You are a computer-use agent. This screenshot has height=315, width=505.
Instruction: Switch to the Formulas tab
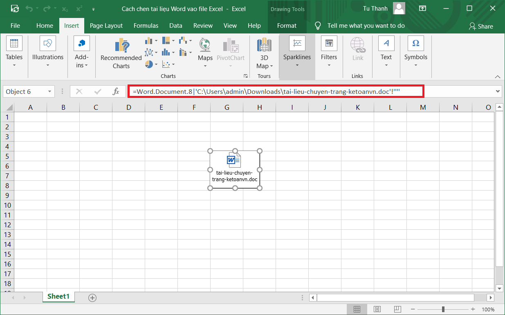[x=146, y=26]
